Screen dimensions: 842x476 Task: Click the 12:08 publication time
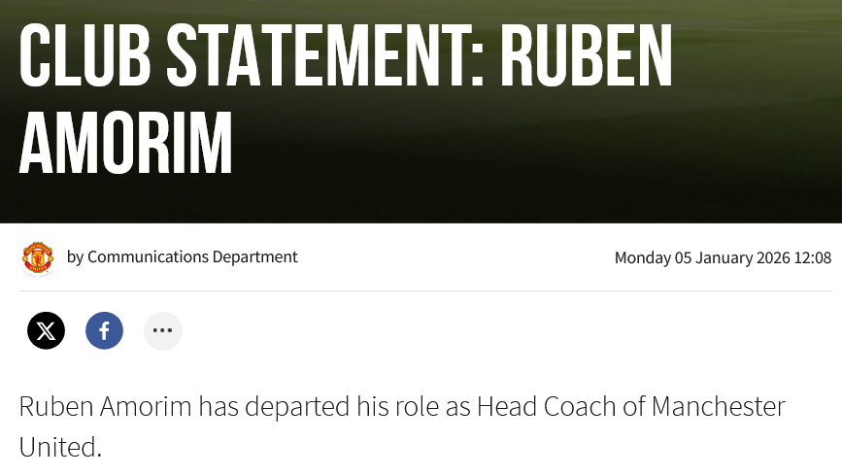812,258
